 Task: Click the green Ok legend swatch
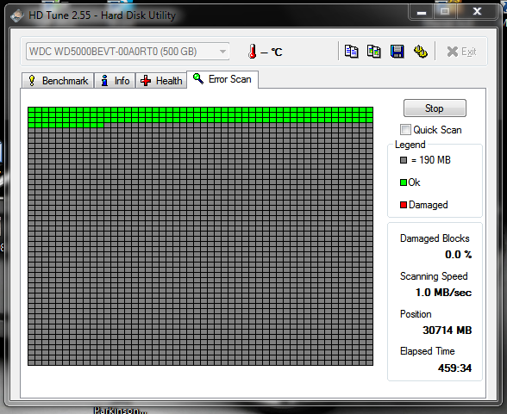pos(404,182)
